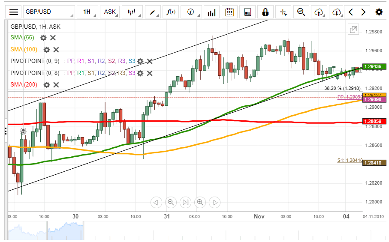Open the f(x) indicators menu
The width and height of the screenshot is (389, 242).
(x=171, y=12)
